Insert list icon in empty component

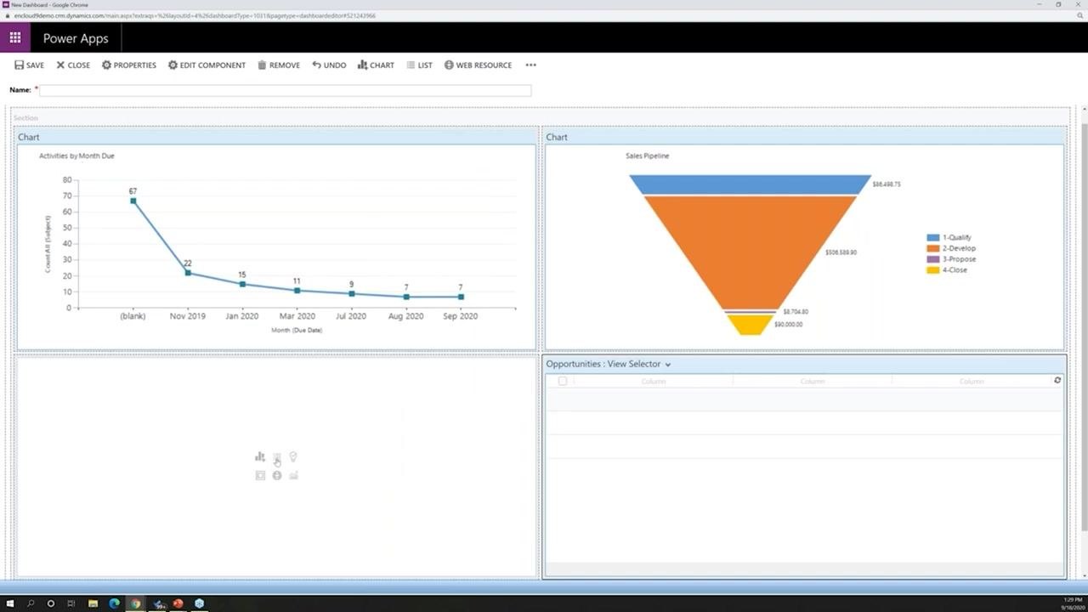(277, 457)
